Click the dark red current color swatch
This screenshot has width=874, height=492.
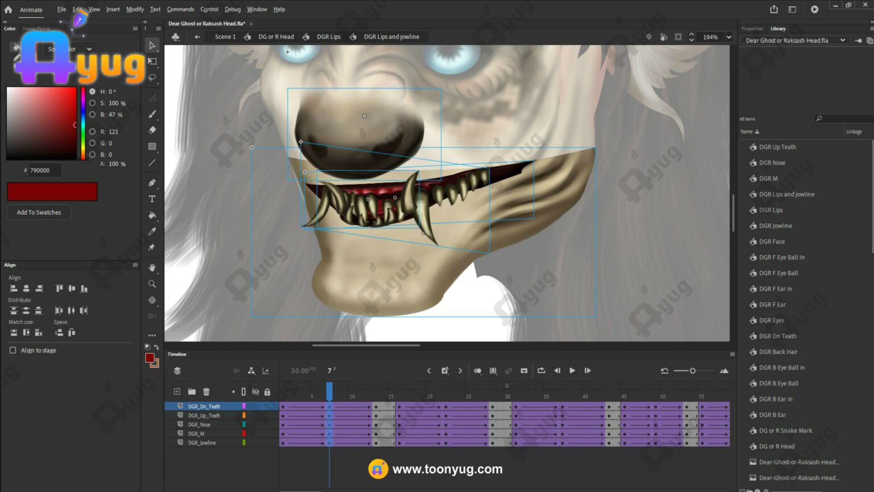(52, 192)
